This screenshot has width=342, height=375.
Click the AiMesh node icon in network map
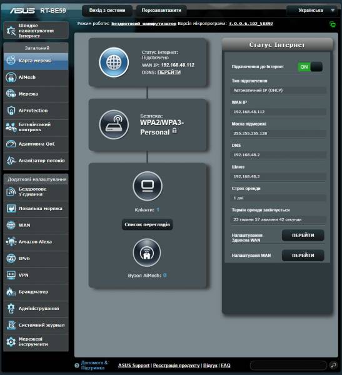tap(147, 252)
